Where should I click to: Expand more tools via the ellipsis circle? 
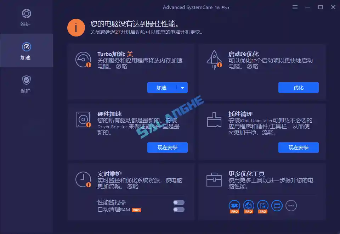pyautogui.click(x=291, y=206)
